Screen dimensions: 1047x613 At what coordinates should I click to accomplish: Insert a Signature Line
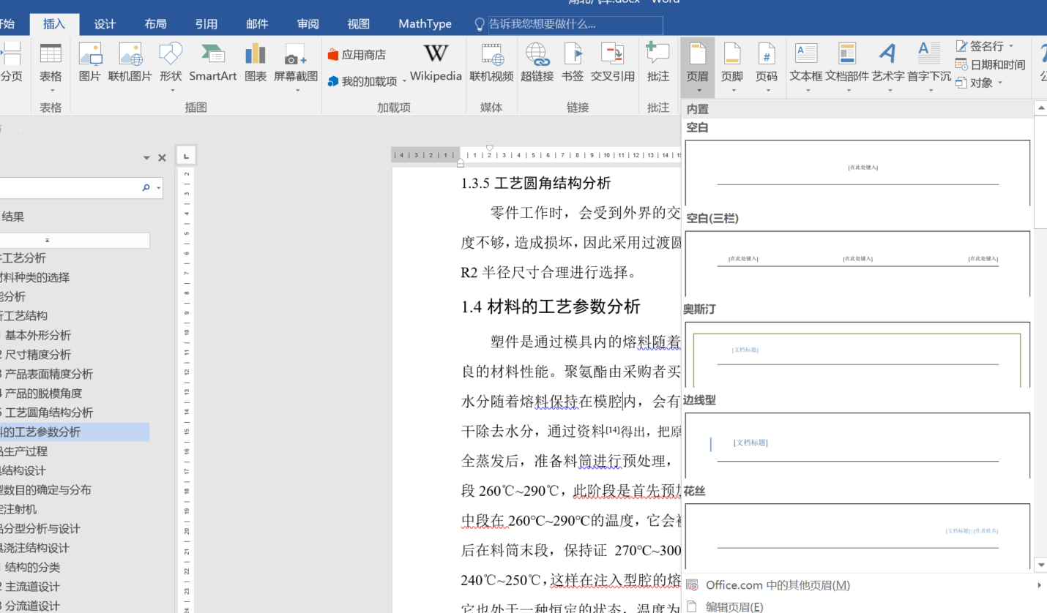coord(980,46)
